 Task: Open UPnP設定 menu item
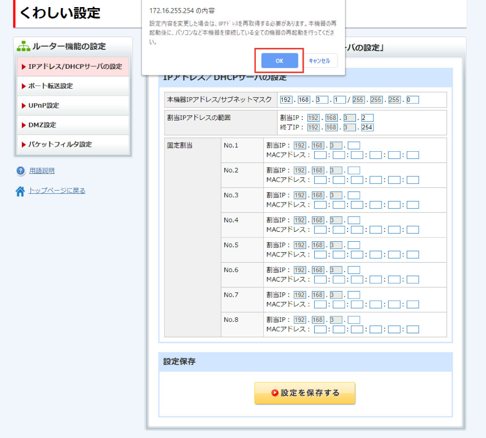click(73, 106)
